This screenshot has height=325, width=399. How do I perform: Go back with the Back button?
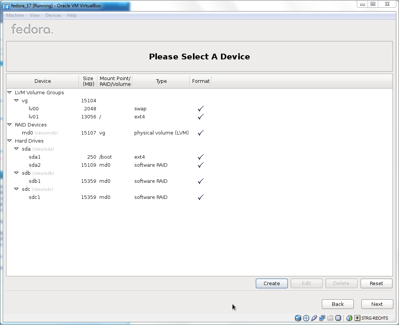pyautogui.click(x=338, y=304)
